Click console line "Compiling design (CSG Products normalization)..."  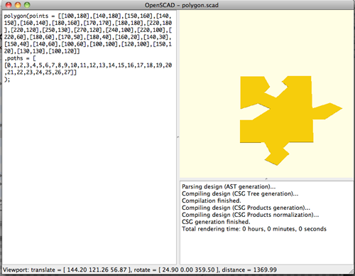(251, 215)
